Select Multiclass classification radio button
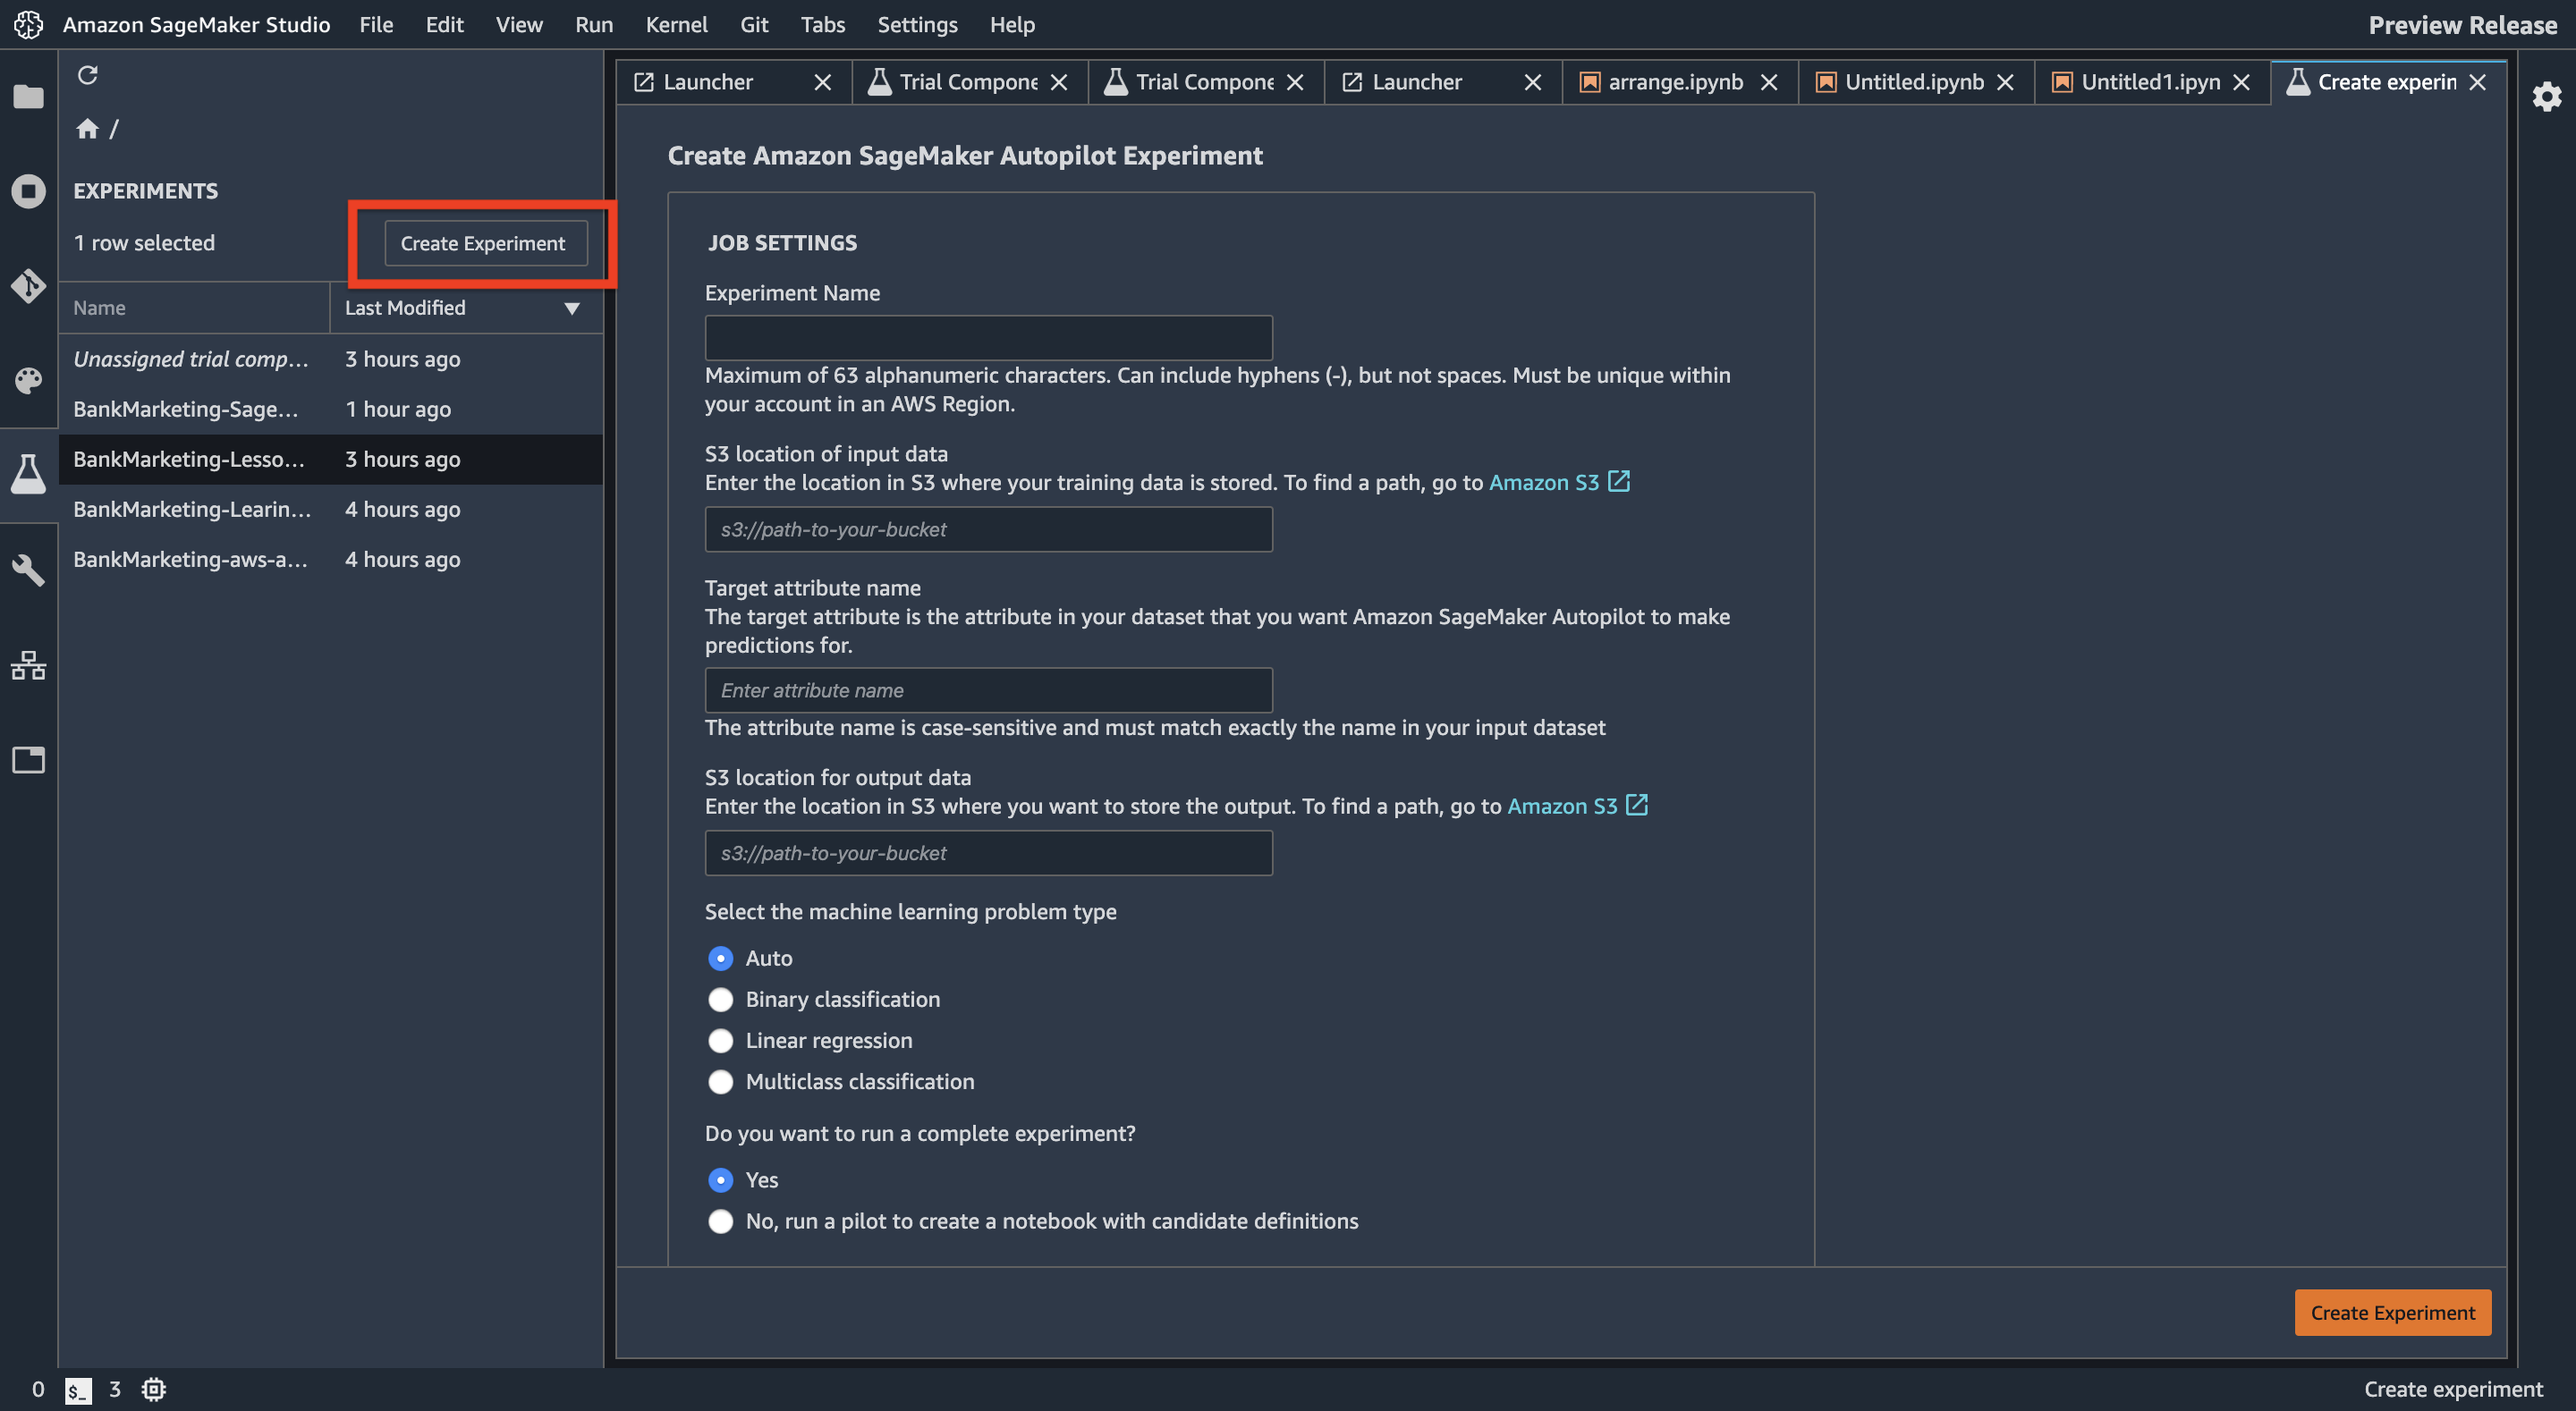 [x=720, y=1081]
